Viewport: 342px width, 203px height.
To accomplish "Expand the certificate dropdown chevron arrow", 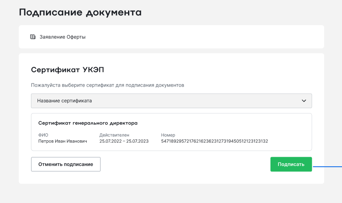I will (304, 101).
